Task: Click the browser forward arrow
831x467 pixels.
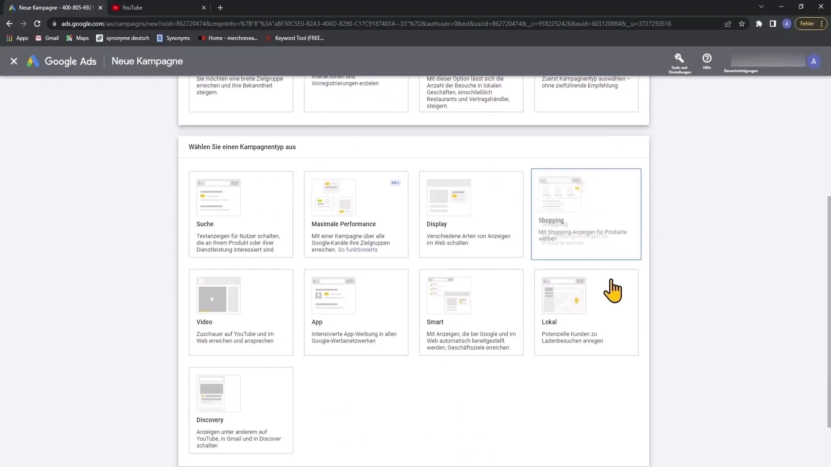Action: [23, 24]
